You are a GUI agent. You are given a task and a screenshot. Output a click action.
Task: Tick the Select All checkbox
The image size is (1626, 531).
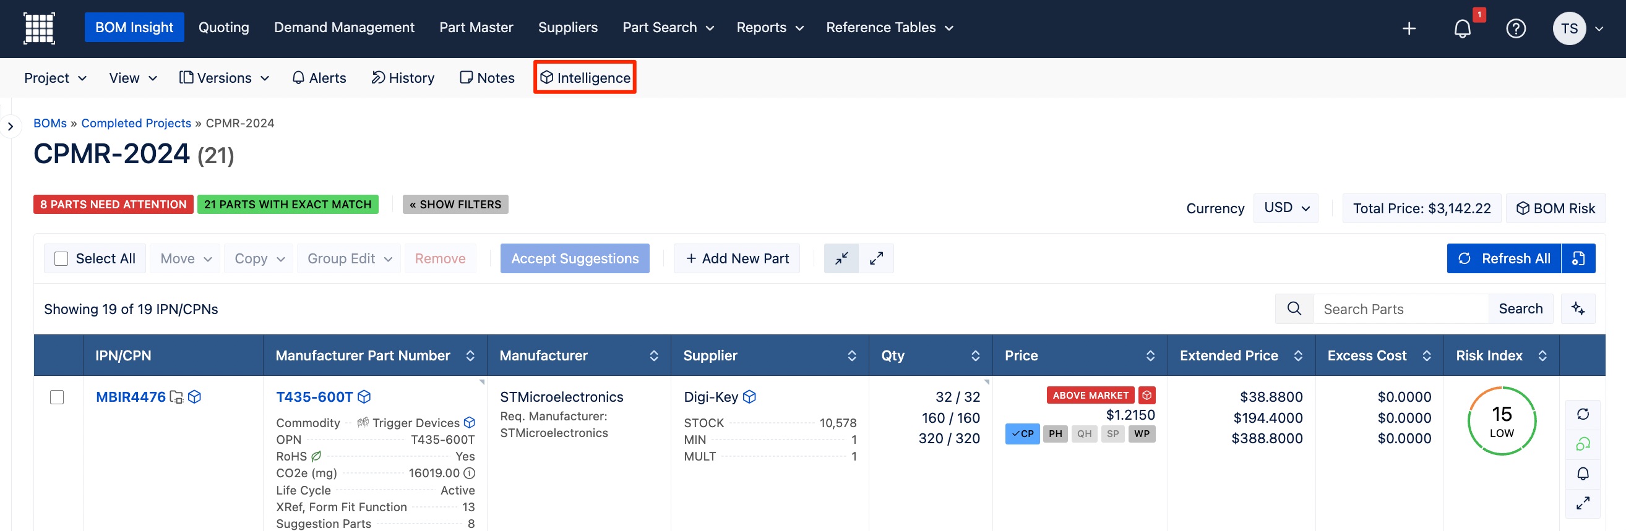pyautogui.click(x=61, y=258)
